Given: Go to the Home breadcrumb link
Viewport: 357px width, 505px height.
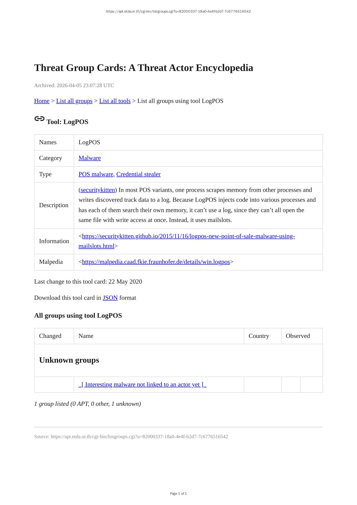Looking at the screenshot, I should [x=42, y=101].
